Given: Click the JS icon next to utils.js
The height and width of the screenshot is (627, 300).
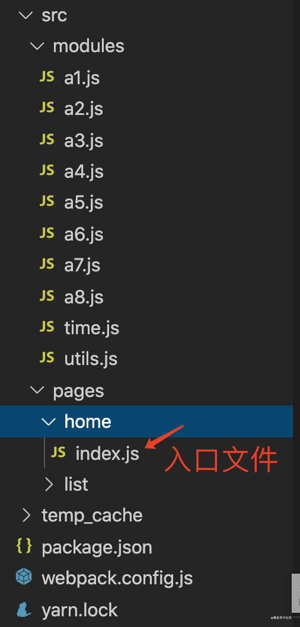Looking at the screenshot, I should (47, 357).
